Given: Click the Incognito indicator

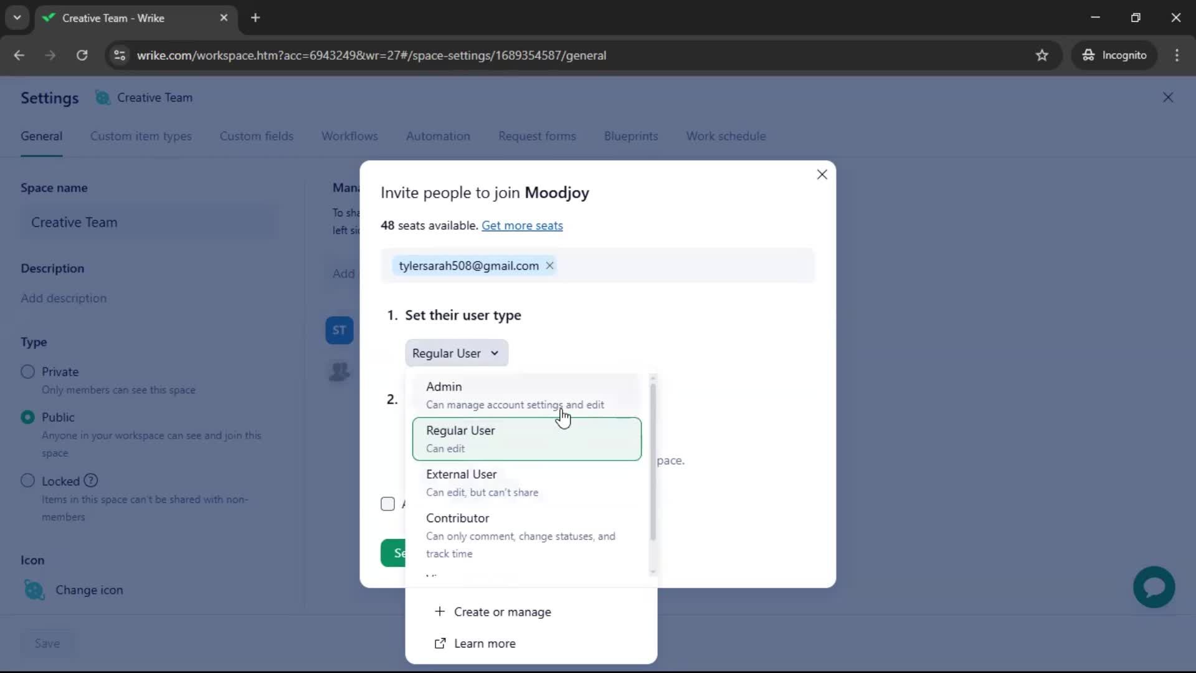Looking at the screenshot, I should [1114, 55].
